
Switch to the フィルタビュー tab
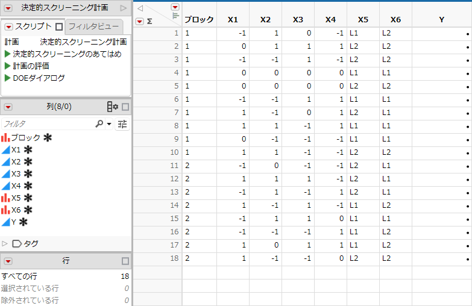93,27
